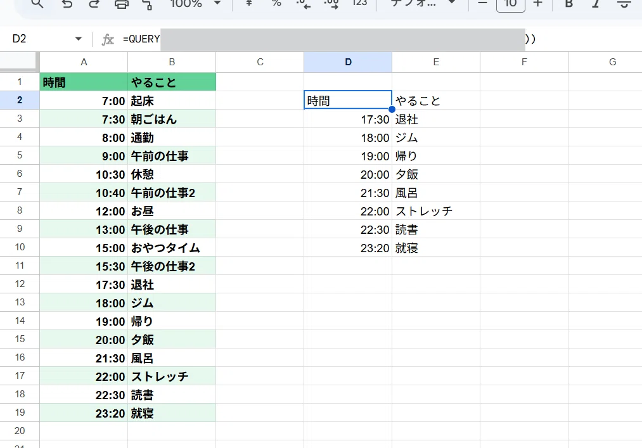The image size is (642, 448).
Task: Select the 23:20 cell in column D
Action: [x=348, y=247]
